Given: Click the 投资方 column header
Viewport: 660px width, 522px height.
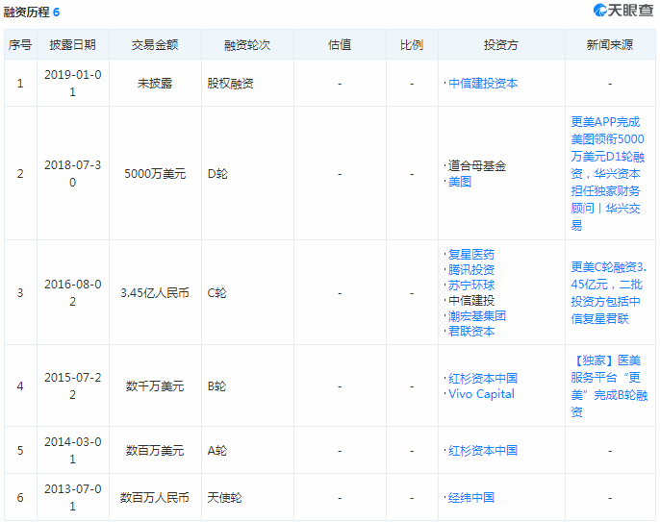Looking at the screenshot, I should tap(501, 44).
